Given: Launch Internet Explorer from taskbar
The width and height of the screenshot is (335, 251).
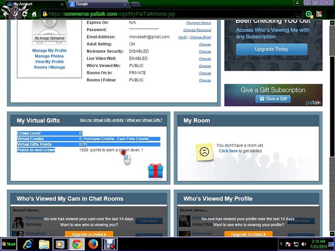Looking at the screenshot, I should [x=28, y=244].
